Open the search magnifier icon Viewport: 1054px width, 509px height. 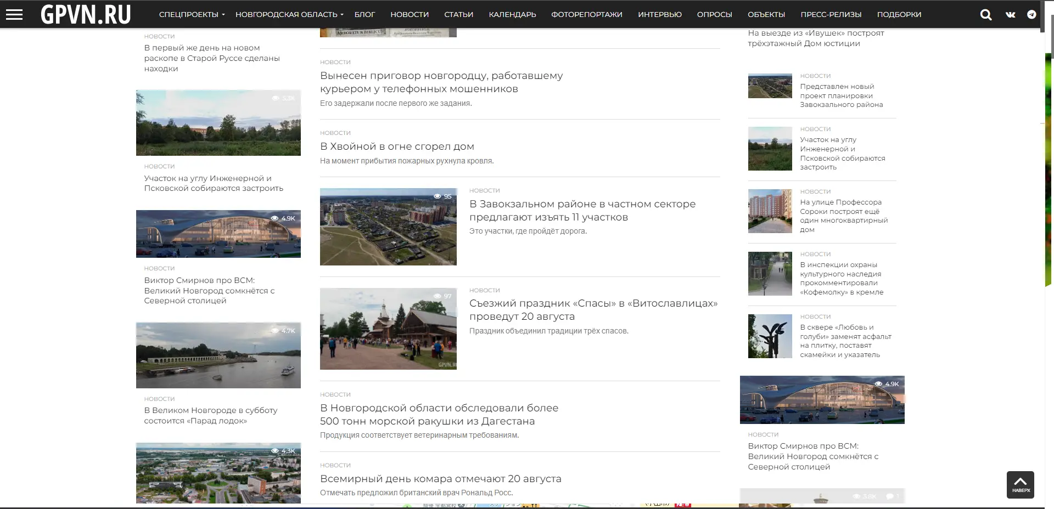tap(986, 15)
